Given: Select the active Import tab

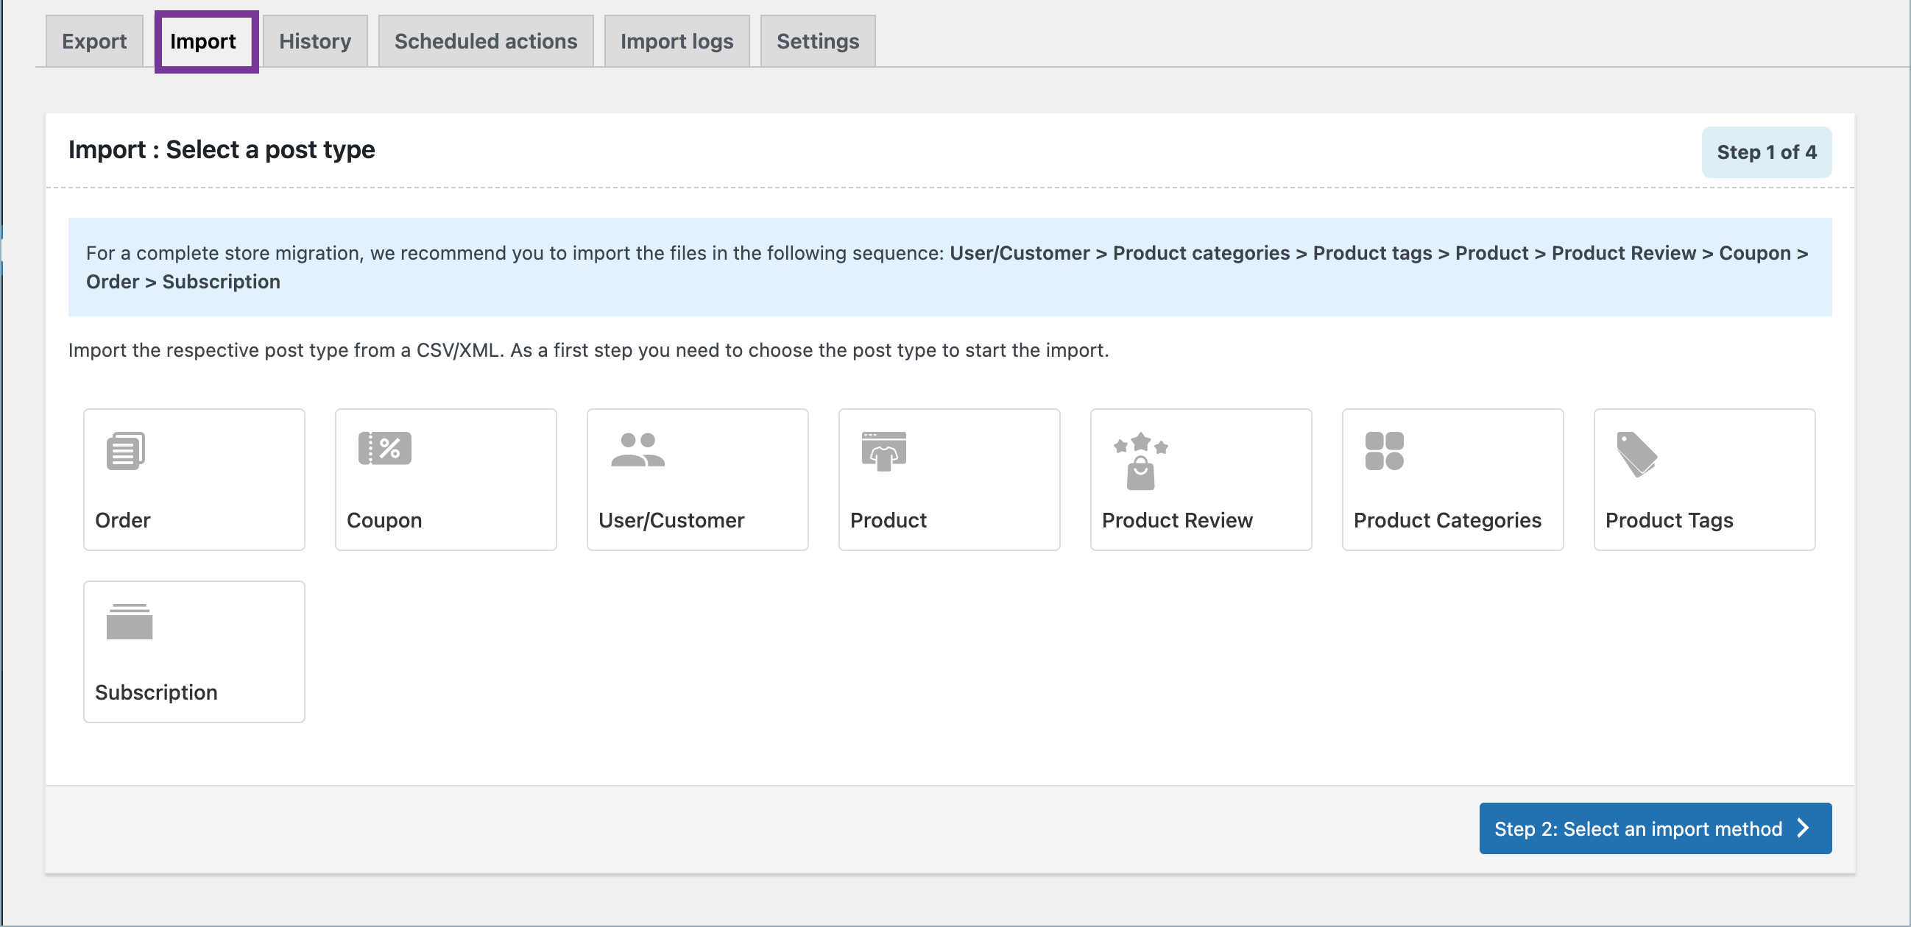Looking at the screenshot, I should (x=202, y=41).
